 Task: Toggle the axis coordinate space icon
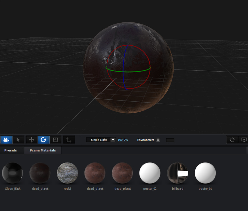69,140
